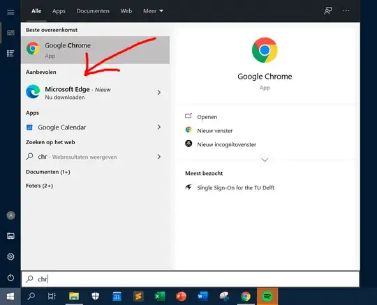Screen dimensions: 377x305
Task: Open Sublime Text from taskbar
Action: click(138, 297)
